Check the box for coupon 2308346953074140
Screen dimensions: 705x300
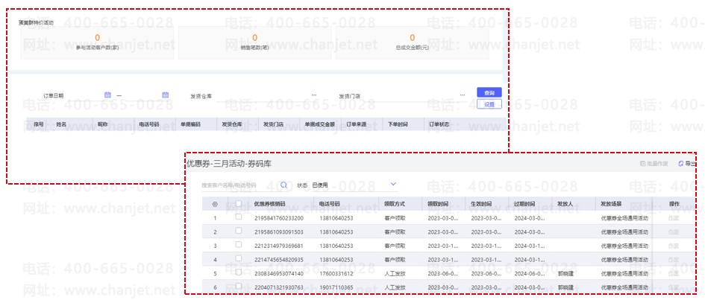tap(239, 272)
